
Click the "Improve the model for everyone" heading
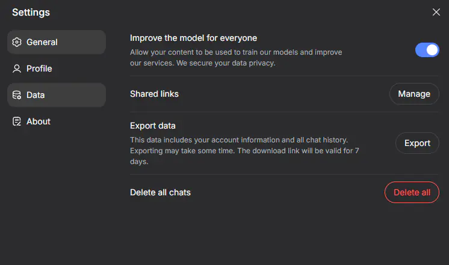[193, 38]
